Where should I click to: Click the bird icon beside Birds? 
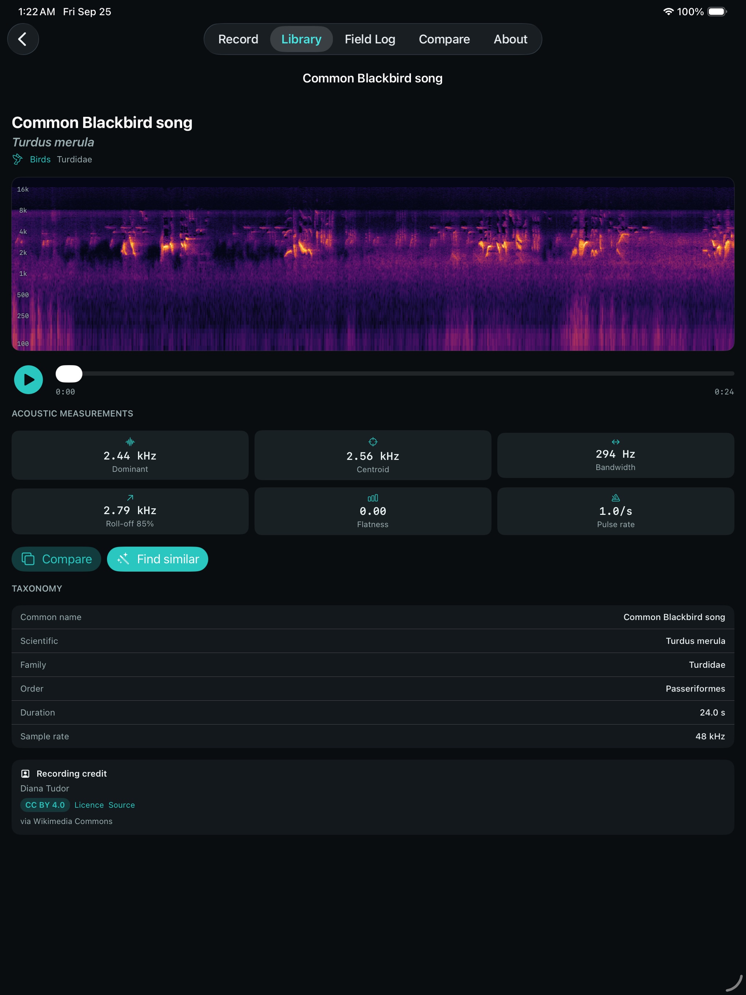point(17,159)
